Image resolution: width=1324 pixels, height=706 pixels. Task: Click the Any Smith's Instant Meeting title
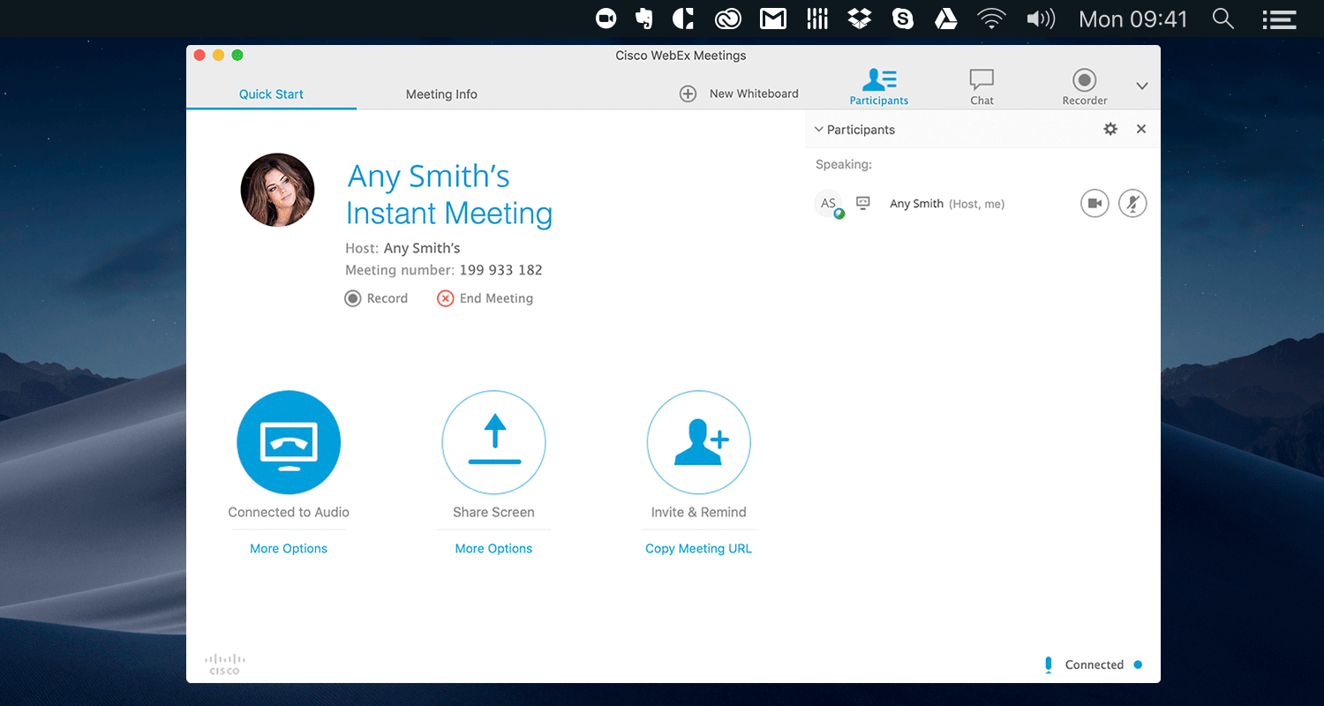(449, 195)
